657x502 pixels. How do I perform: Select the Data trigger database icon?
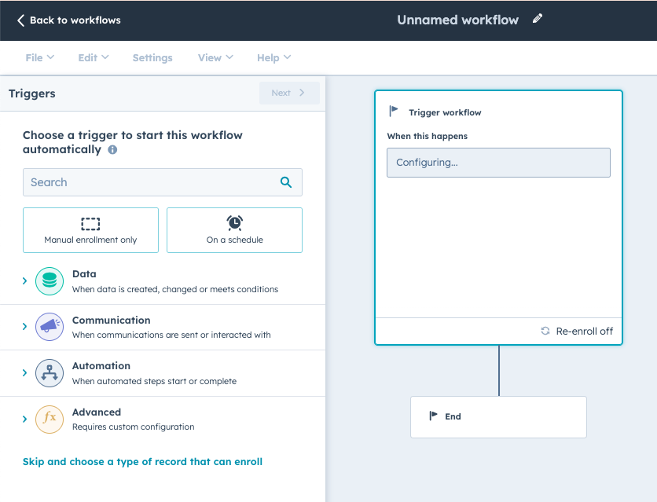(47, 280)
